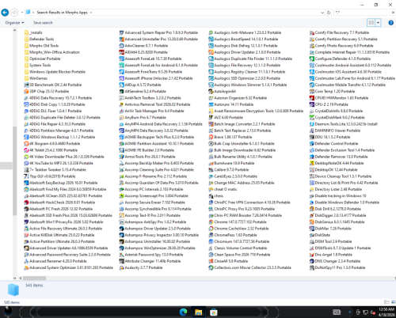Select '7+ Taskbar Tweaker' item text
This screenshot has width=396, height=318.
58,169
